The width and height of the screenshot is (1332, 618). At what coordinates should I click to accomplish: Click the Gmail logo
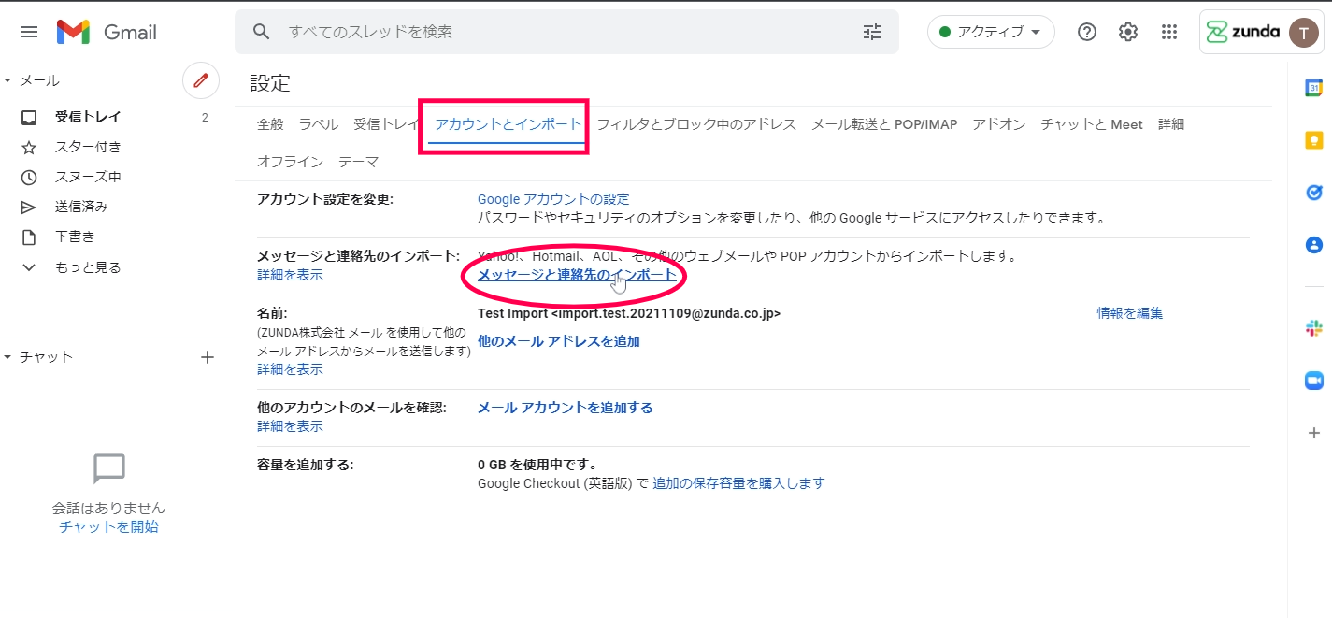[x=107, y=32]
